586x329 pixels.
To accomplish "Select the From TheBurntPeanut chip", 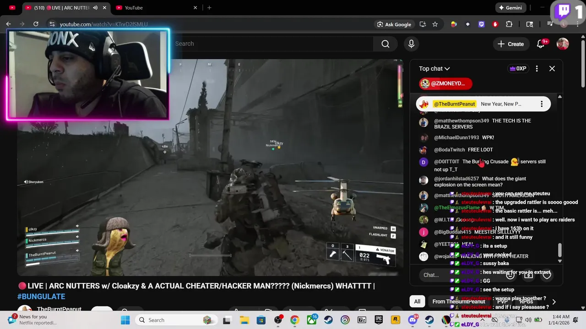I will 459,302.
